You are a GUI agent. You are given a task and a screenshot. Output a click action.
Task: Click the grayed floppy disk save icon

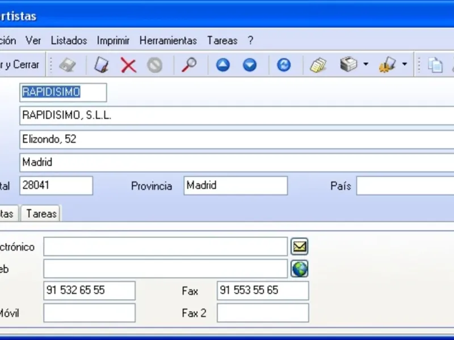[x=68, y=65]
